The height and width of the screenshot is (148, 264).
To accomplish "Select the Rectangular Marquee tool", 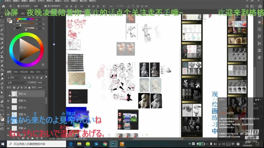I will click(x=2, y=21).
